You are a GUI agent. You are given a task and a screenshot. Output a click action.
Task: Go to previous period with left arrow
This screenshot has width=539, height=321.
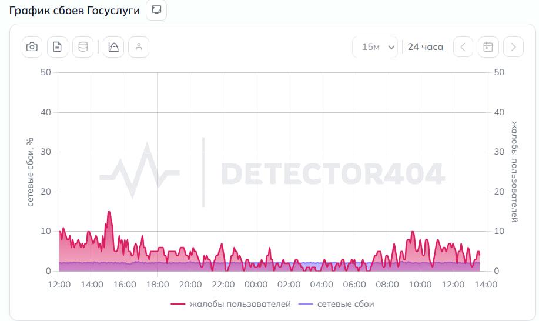463,47
